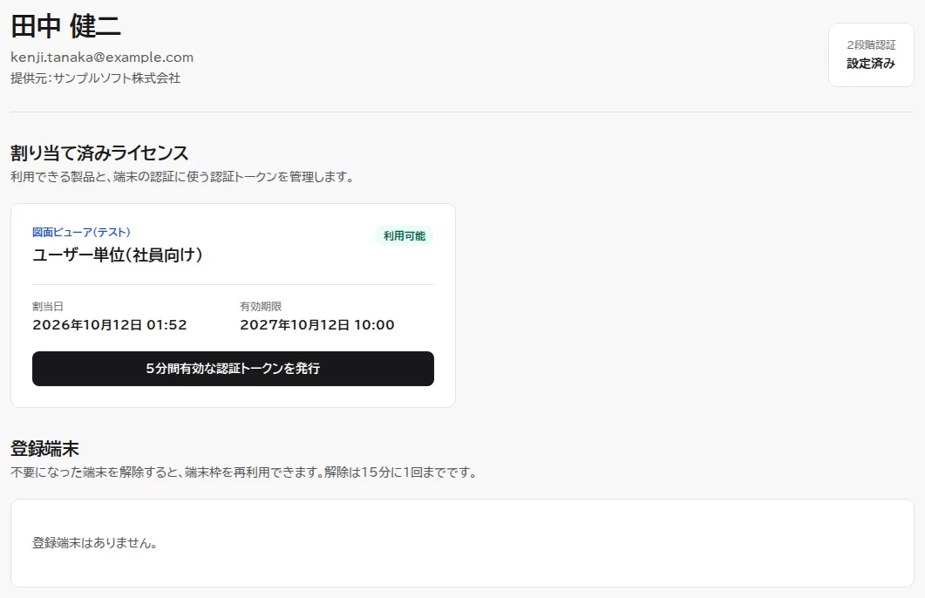Open the 図面ビューア(テスト) product link

[x=81, y=233]
